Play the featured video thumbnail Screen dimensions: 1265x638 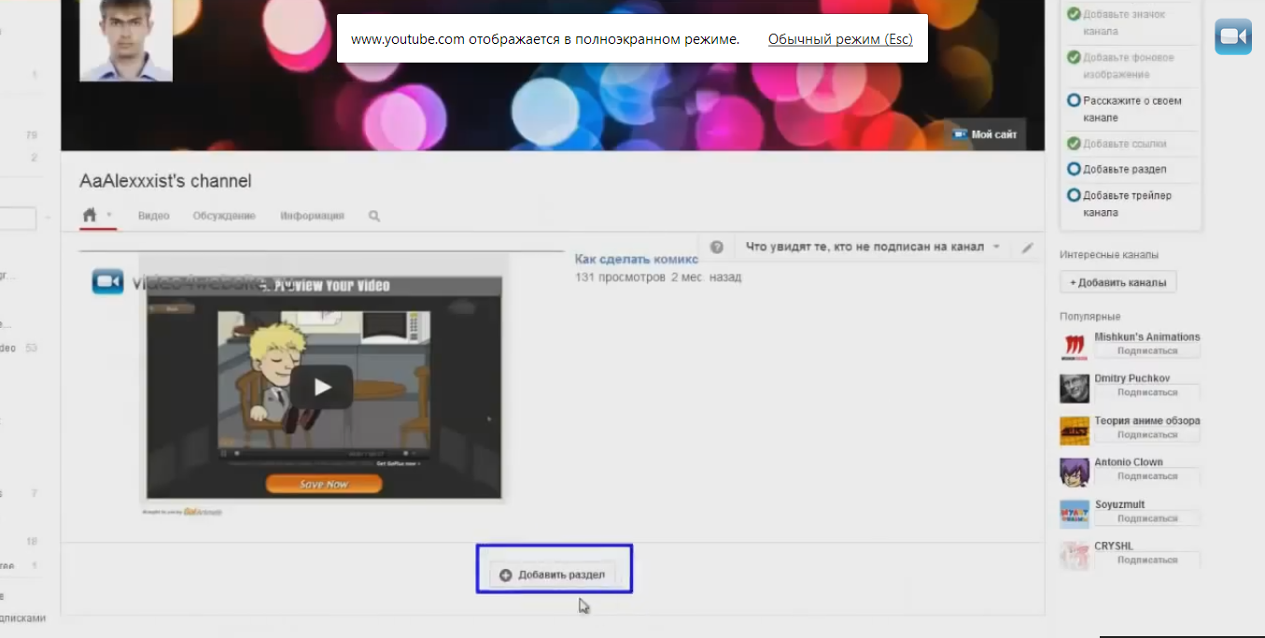pos(321,387)
